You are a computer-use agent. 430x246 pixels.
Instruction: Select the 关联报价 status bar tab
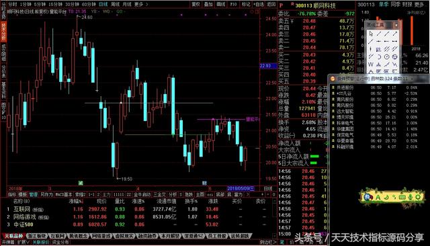[x=41, y=243]
